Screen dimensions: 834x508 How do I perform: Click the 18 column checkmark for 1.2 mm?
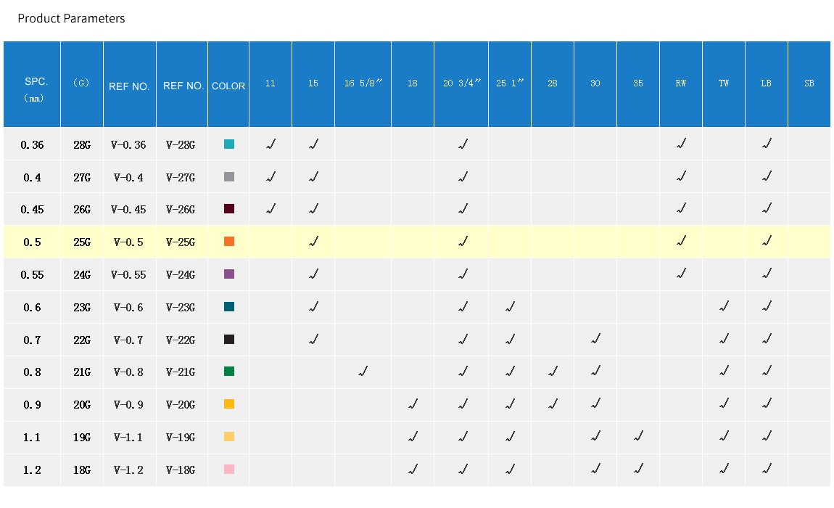tap(413, 470)
